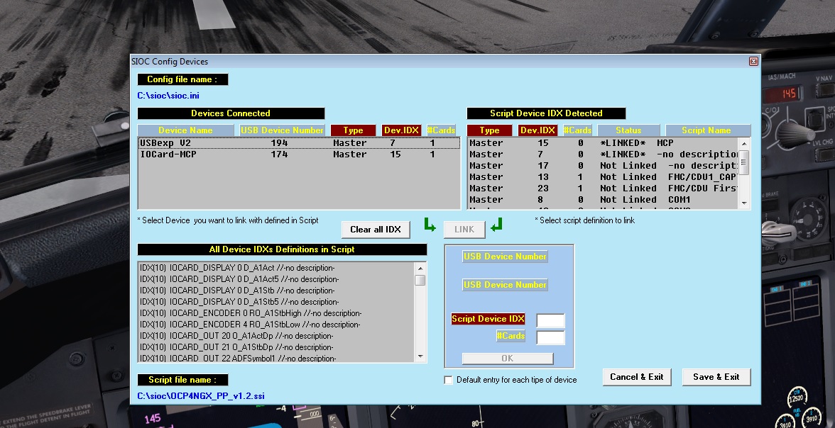Image resolution: width=835 pixels, height=428 pixels.
Task: Select the IOCard-MCP device row
Action: (x=298, y=154)
